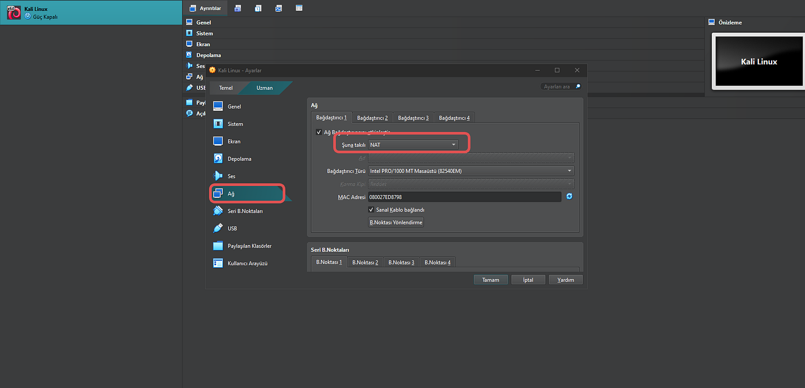Open the Ayrıntılar details tab in main window

(x=205, y=8)
